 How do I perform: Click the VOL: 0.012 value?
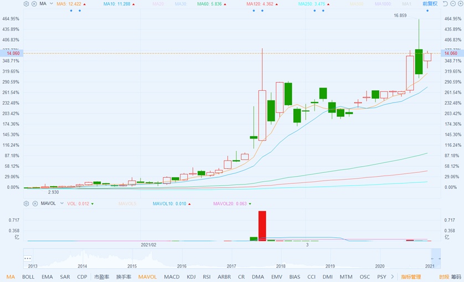[x=78, y=203]
